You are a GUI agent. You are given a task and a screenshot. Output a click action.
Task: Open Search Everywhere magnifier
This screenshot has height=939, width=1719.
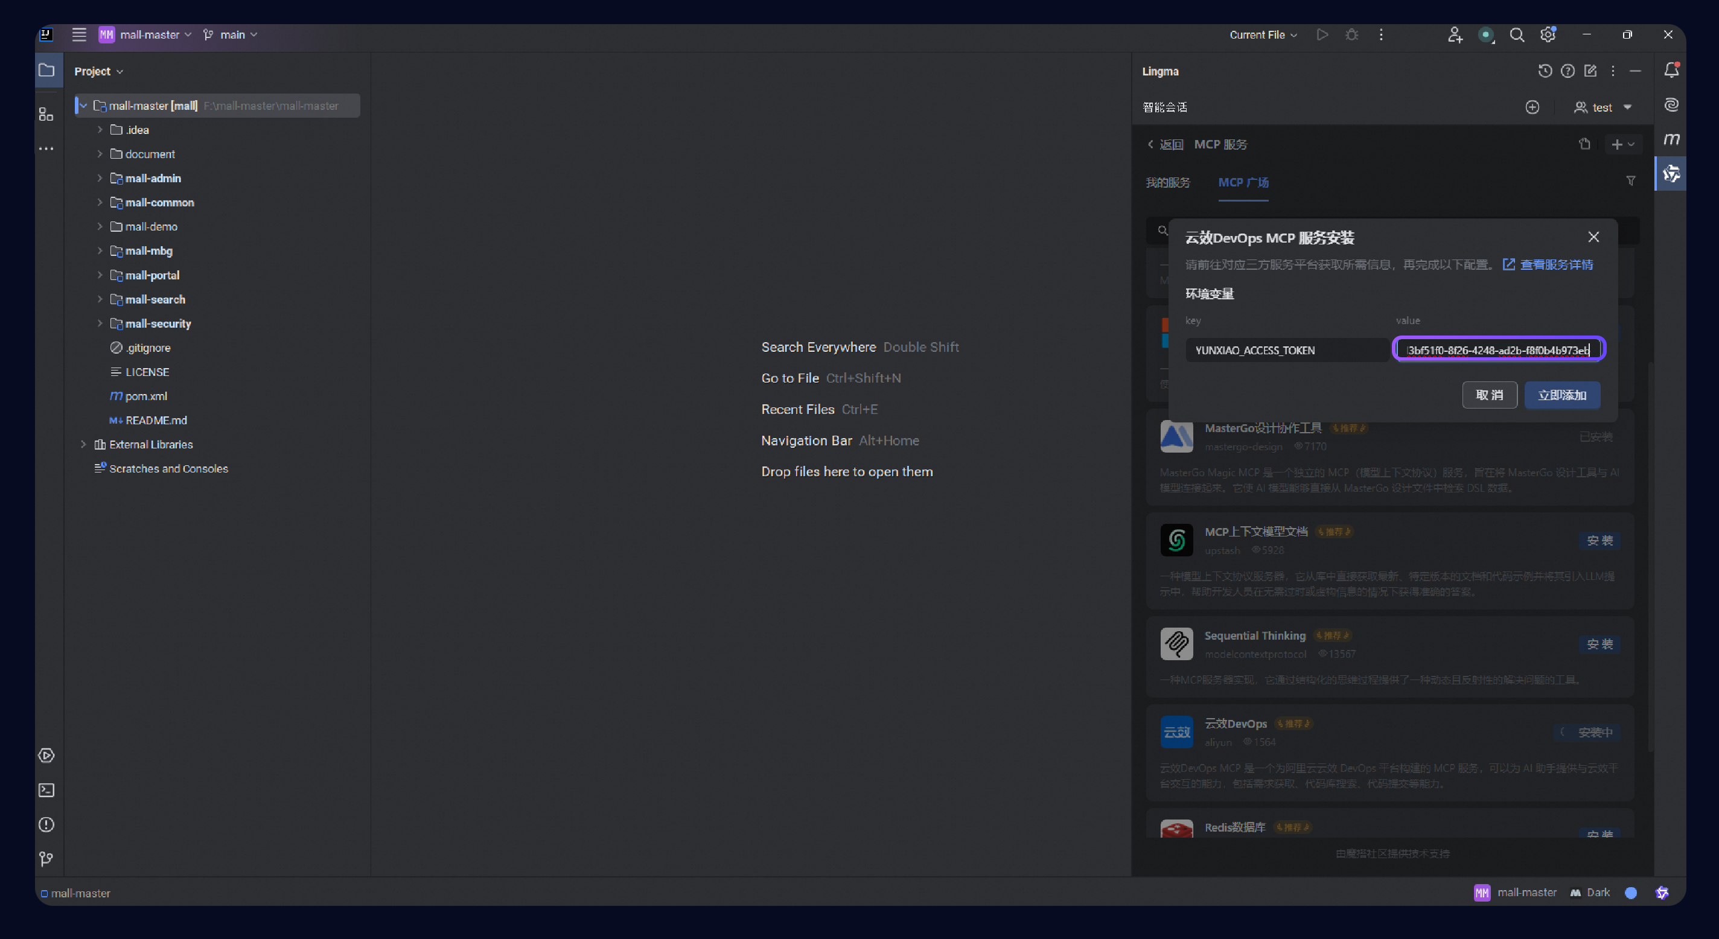1517,35
